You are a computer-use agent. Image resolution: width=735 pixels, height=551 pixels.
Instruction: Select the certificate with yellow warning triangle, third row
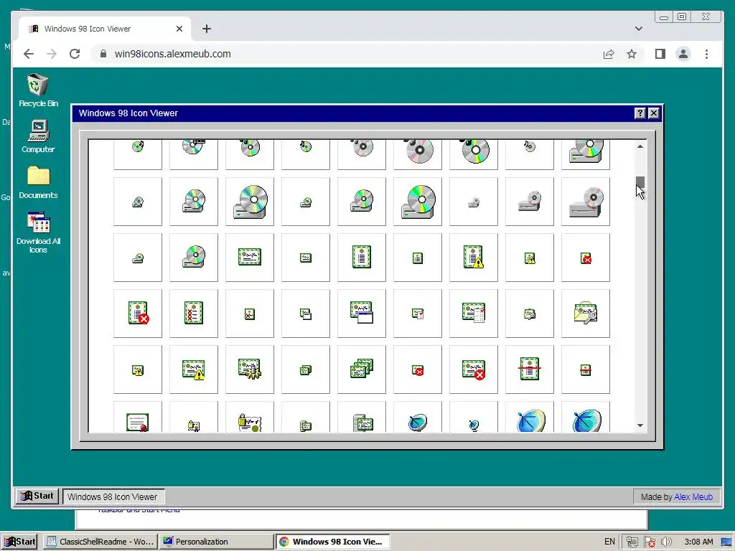coord(474,258)
